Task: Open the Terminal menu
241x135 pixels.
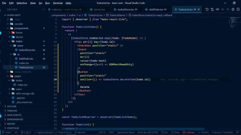Action: pyautogui.click(x=58, y=3)
